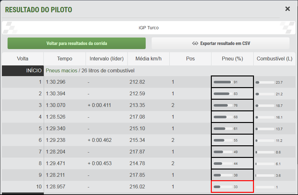This screenshot has width=298, height=195.
Task: Click the Resultado do Piloto heading
Action: point(39,10)
